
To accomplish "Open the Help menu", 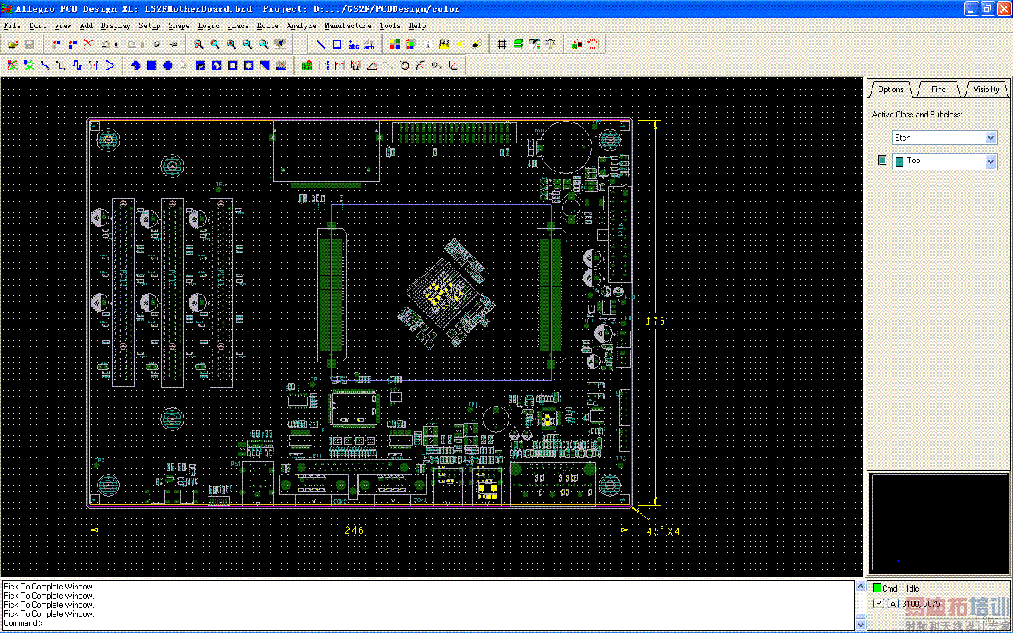I will click(418, 25).
